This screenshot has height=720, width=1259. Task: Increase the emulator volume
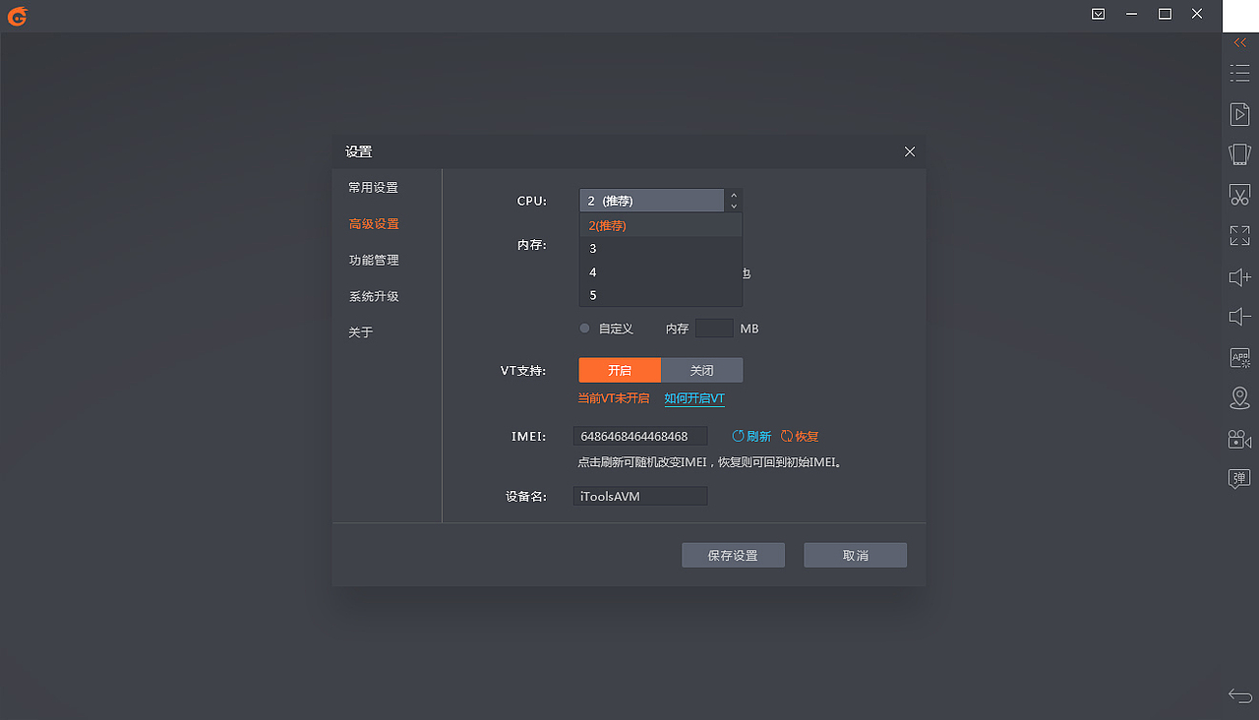click(x=1239, y=276)
